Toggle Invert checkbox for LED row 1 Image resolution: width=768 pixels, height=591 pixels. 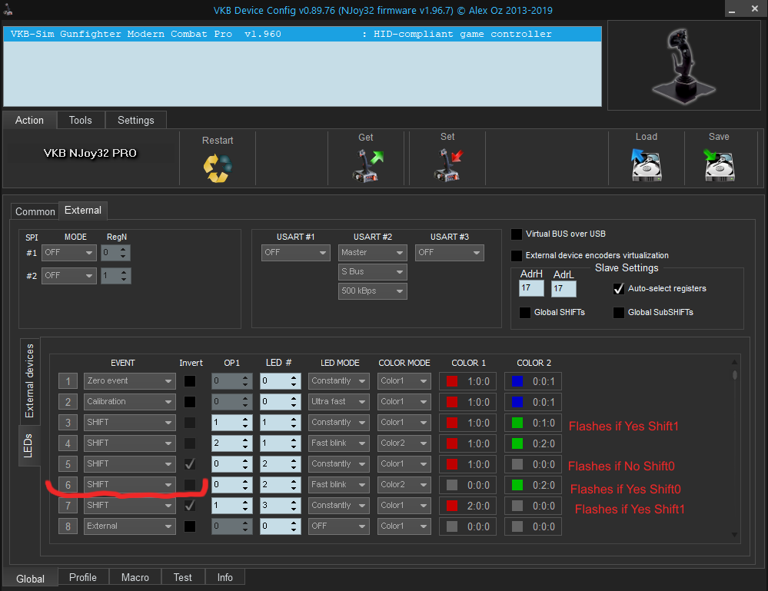[x=190, y=381]
